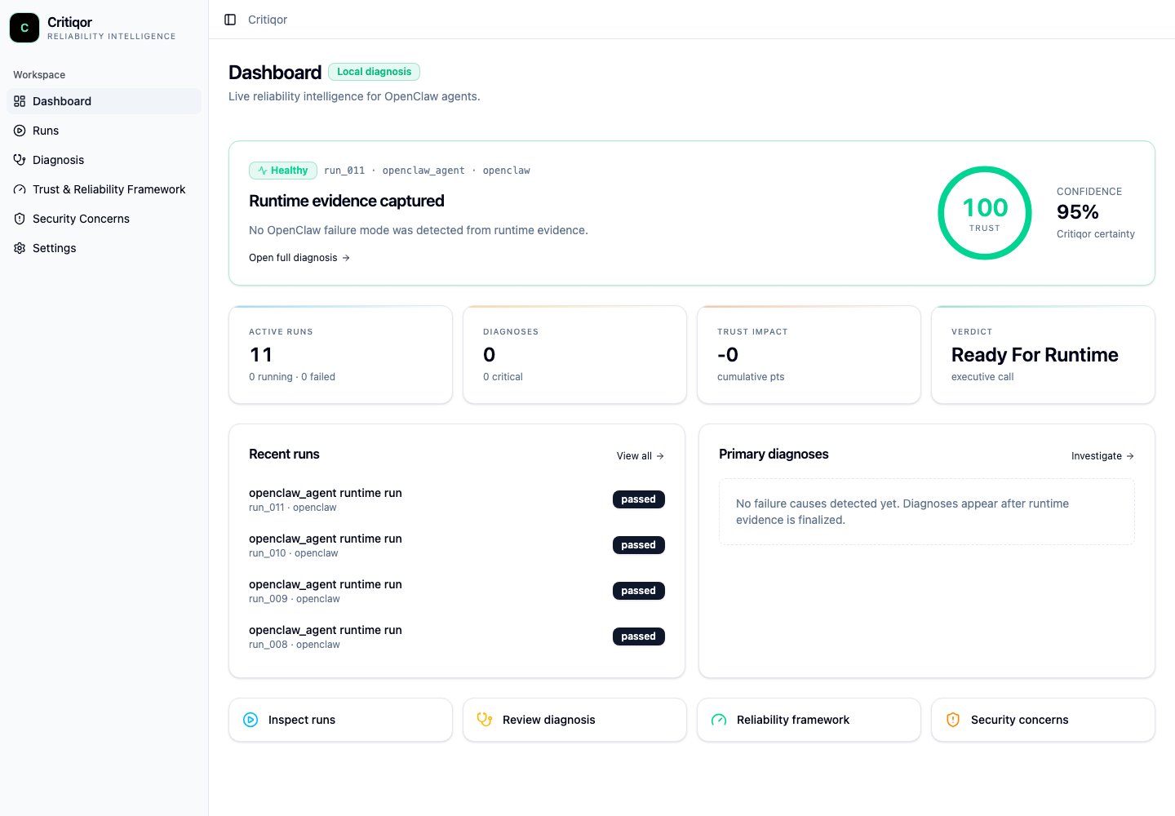Click the Recent runs heading
1175x816 pixels.
pyautogui.click(x=284, y=454)
